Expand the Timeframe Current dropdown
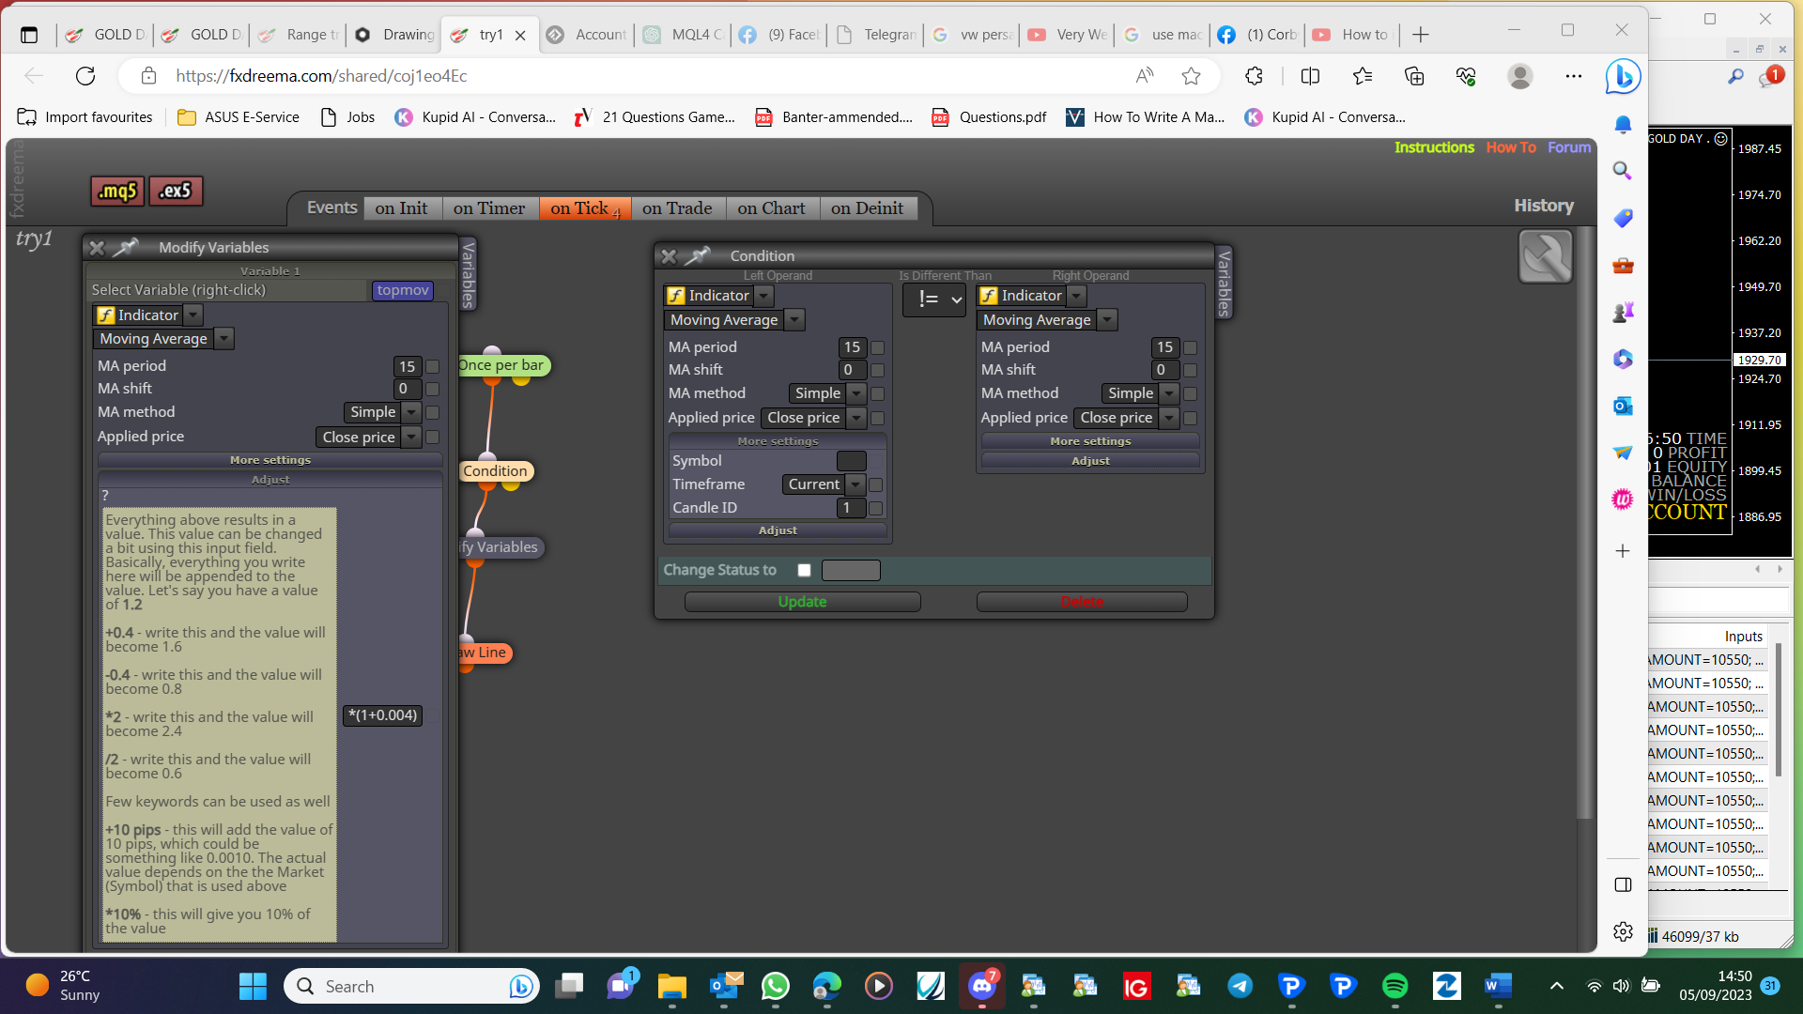Image resolution: width=1803 pixels, height=1014 pixels. [x=824, y=484]
